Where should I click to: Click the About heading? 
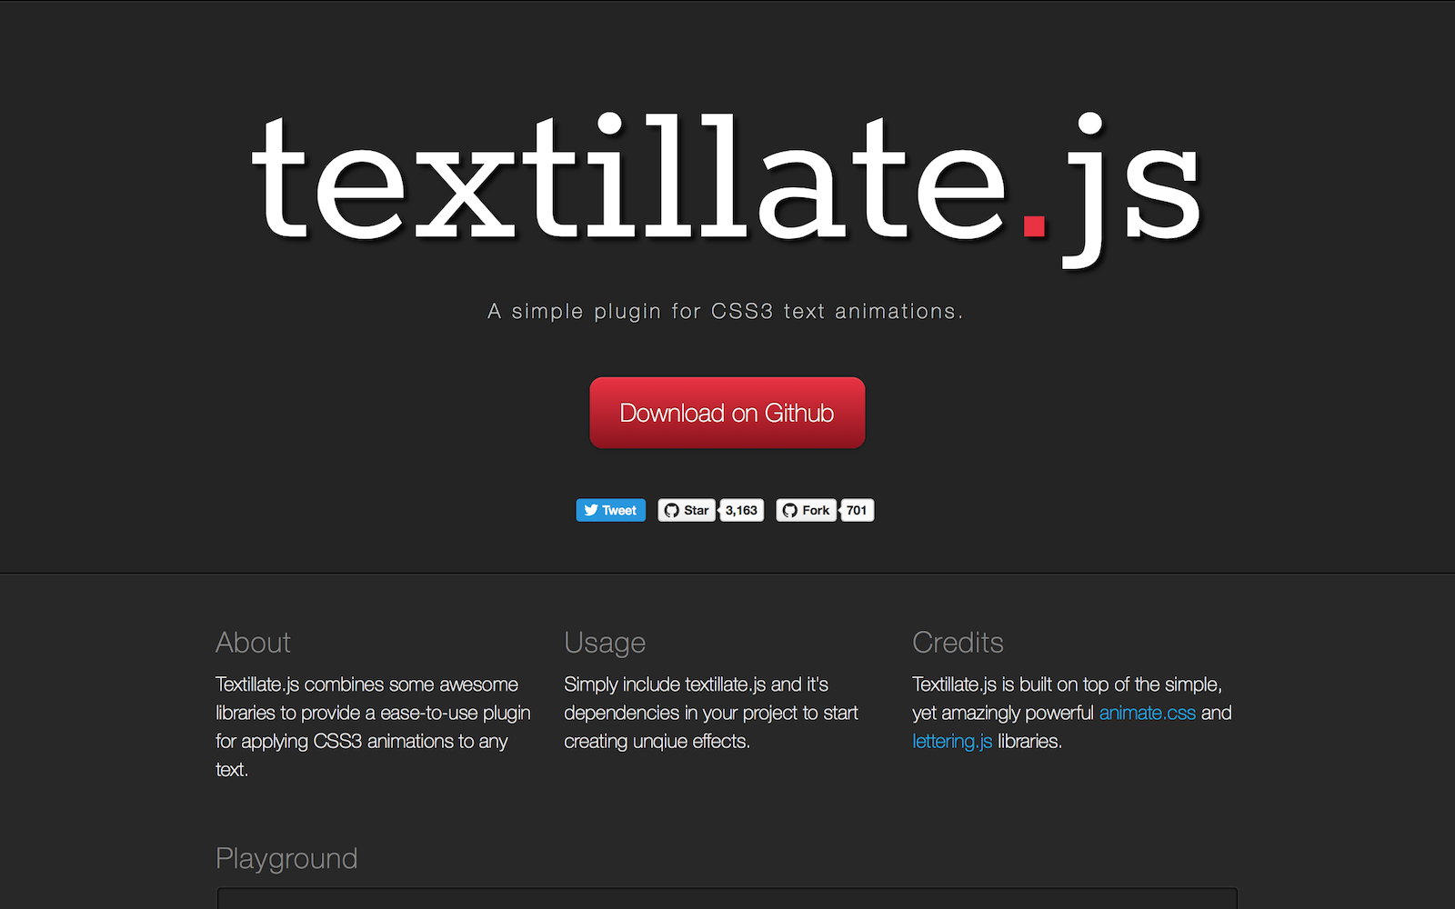[x=253, y=642]
